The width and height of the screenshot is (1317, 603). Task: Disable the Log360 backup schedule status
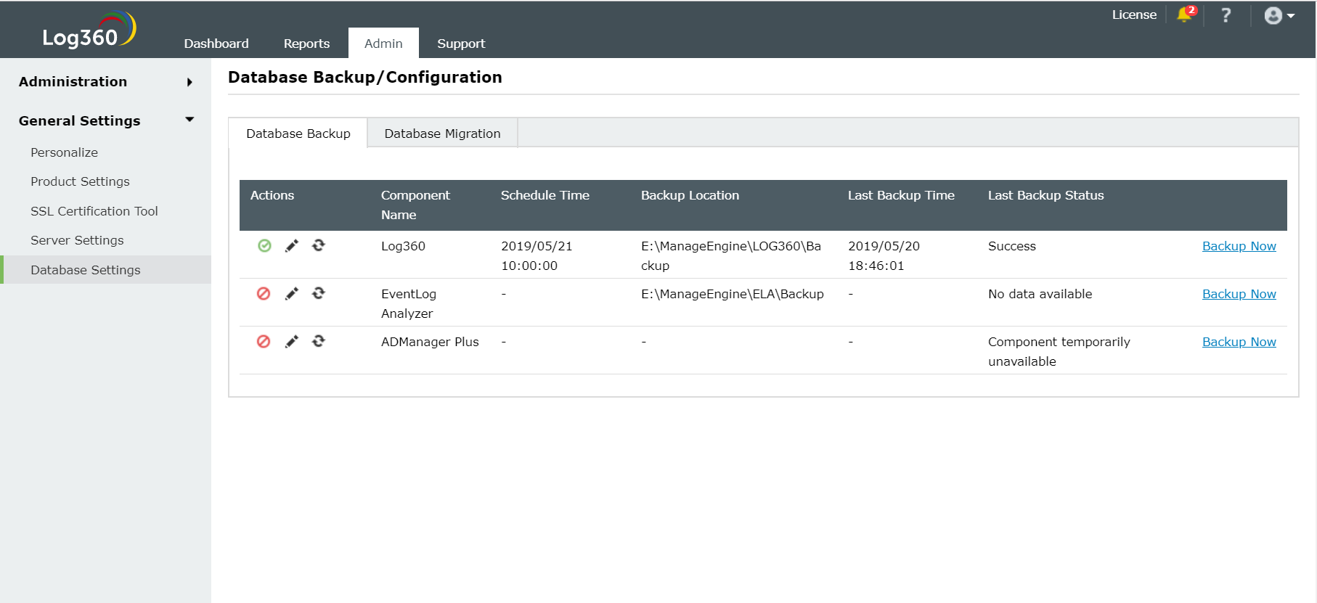(x=264, y=246)
